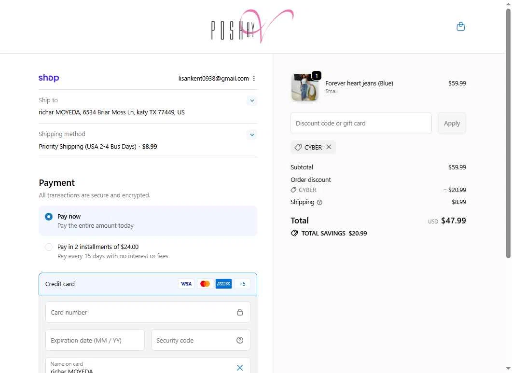512x373 pixels.
Task: Click the Discount code or gift card field
Action: pyautogui.click(x=361, y=123)
